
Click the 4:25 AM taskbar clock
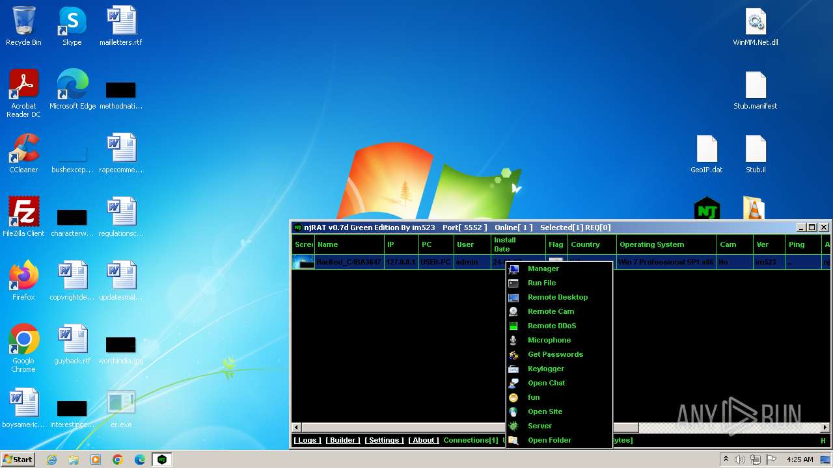coord(800,460)
